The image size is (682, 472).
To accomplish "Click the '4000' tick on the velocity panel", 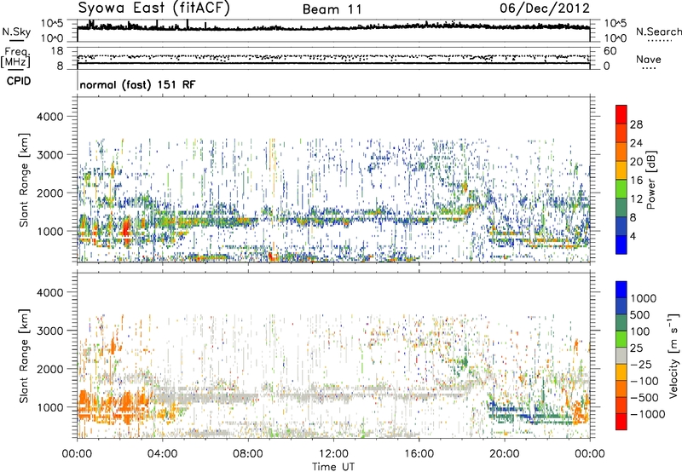I will 50,292.
